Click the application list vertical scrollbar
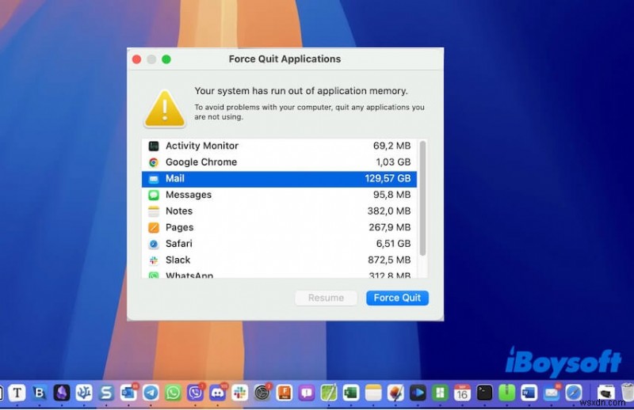Screen dimensions: 634x410 click(x=422, y=199)
